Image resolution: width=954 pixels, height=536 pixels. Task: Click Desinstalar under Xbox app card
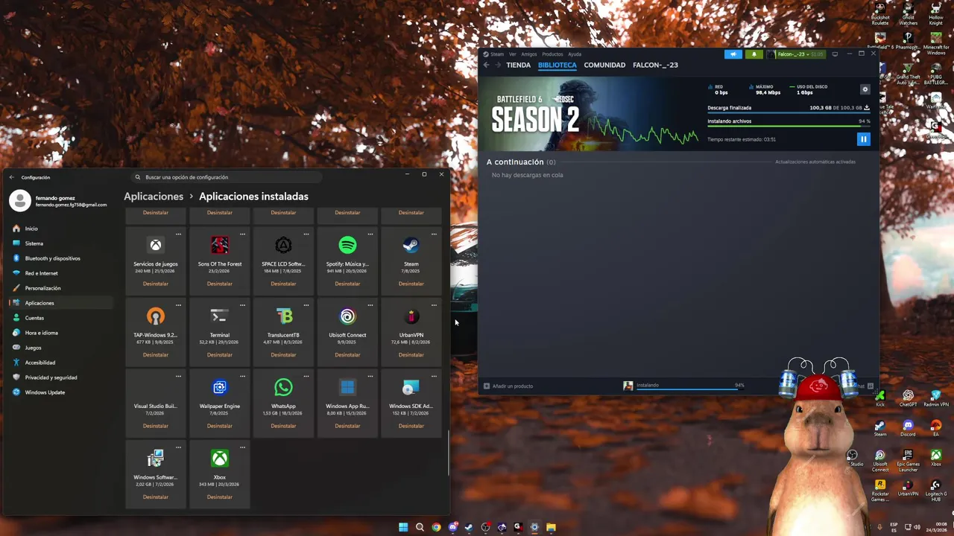[219, 497]
